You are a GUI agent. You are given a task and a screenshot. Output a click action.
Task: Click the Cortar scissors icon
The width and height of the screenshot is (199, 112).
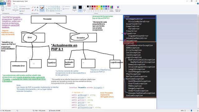6,6
